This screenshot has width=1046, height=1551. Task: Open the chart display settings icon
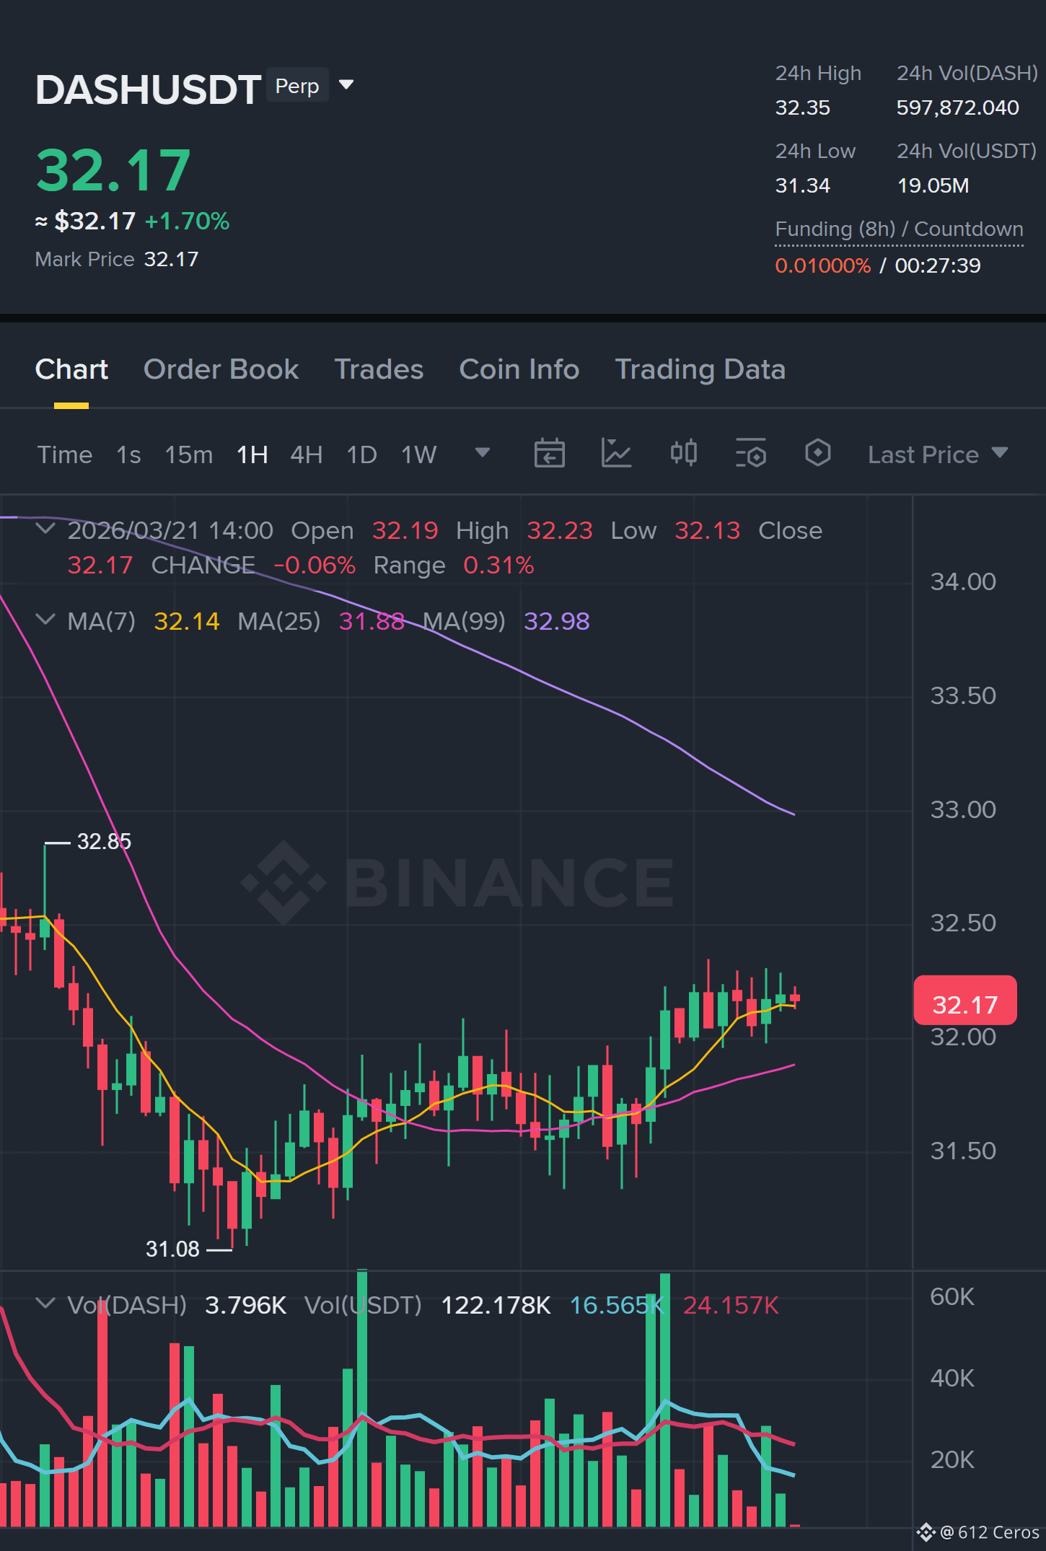[x=750, y=454]
